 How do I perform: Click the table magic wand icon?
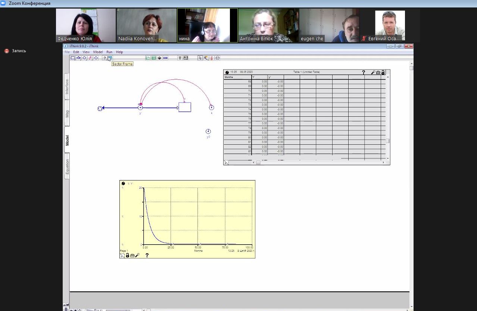373,72
